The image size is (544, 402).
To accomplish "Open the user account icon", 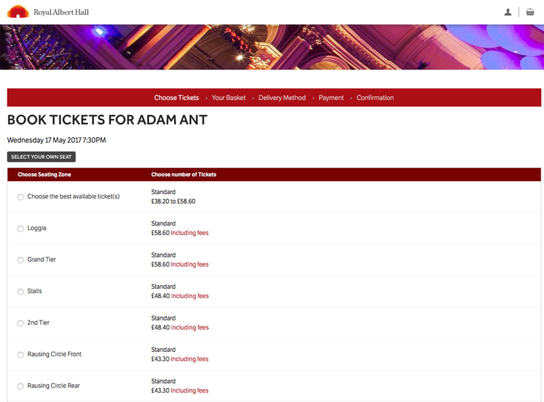I will click(x=508, y=12).
